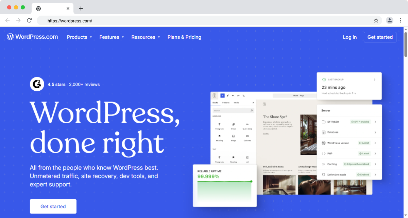Click the block Search input field
408x218 pixels.
(233, 111)
